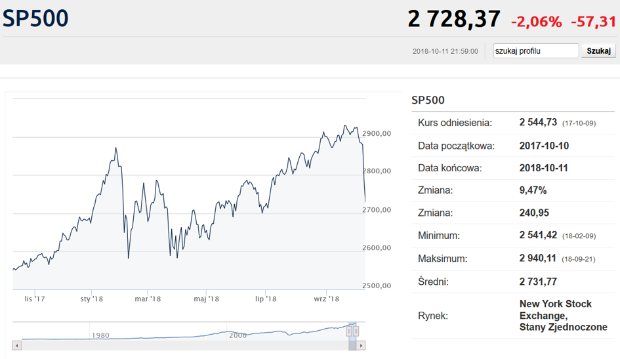Viewport: 620px width, 359px height.
Task: Click the "wrz '18" x-axis label
Action: [326, 299]
